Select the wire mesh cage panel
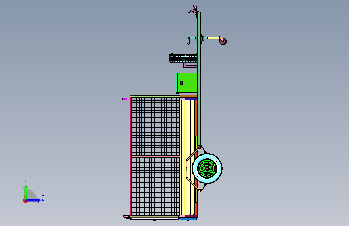Image resolution: width=349 pixels, height=226 pixels. pyautogui.click(x=155, y=156)
